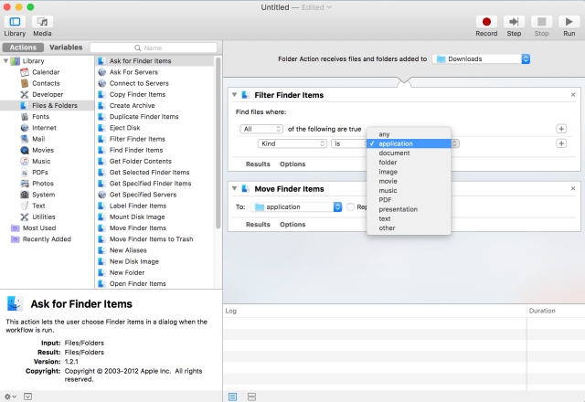The width and height of the screenshot is (585, 402).
Task: Show Options of Move Finder Items
Action: pos(292,225)
